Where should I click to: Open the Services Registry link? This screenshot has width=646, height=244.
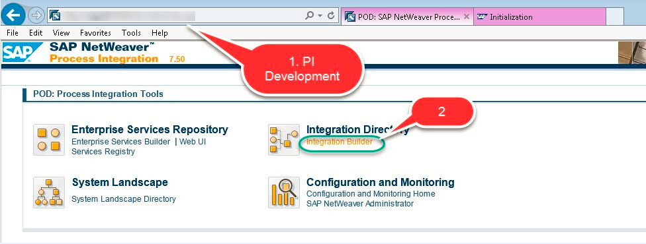103,152
